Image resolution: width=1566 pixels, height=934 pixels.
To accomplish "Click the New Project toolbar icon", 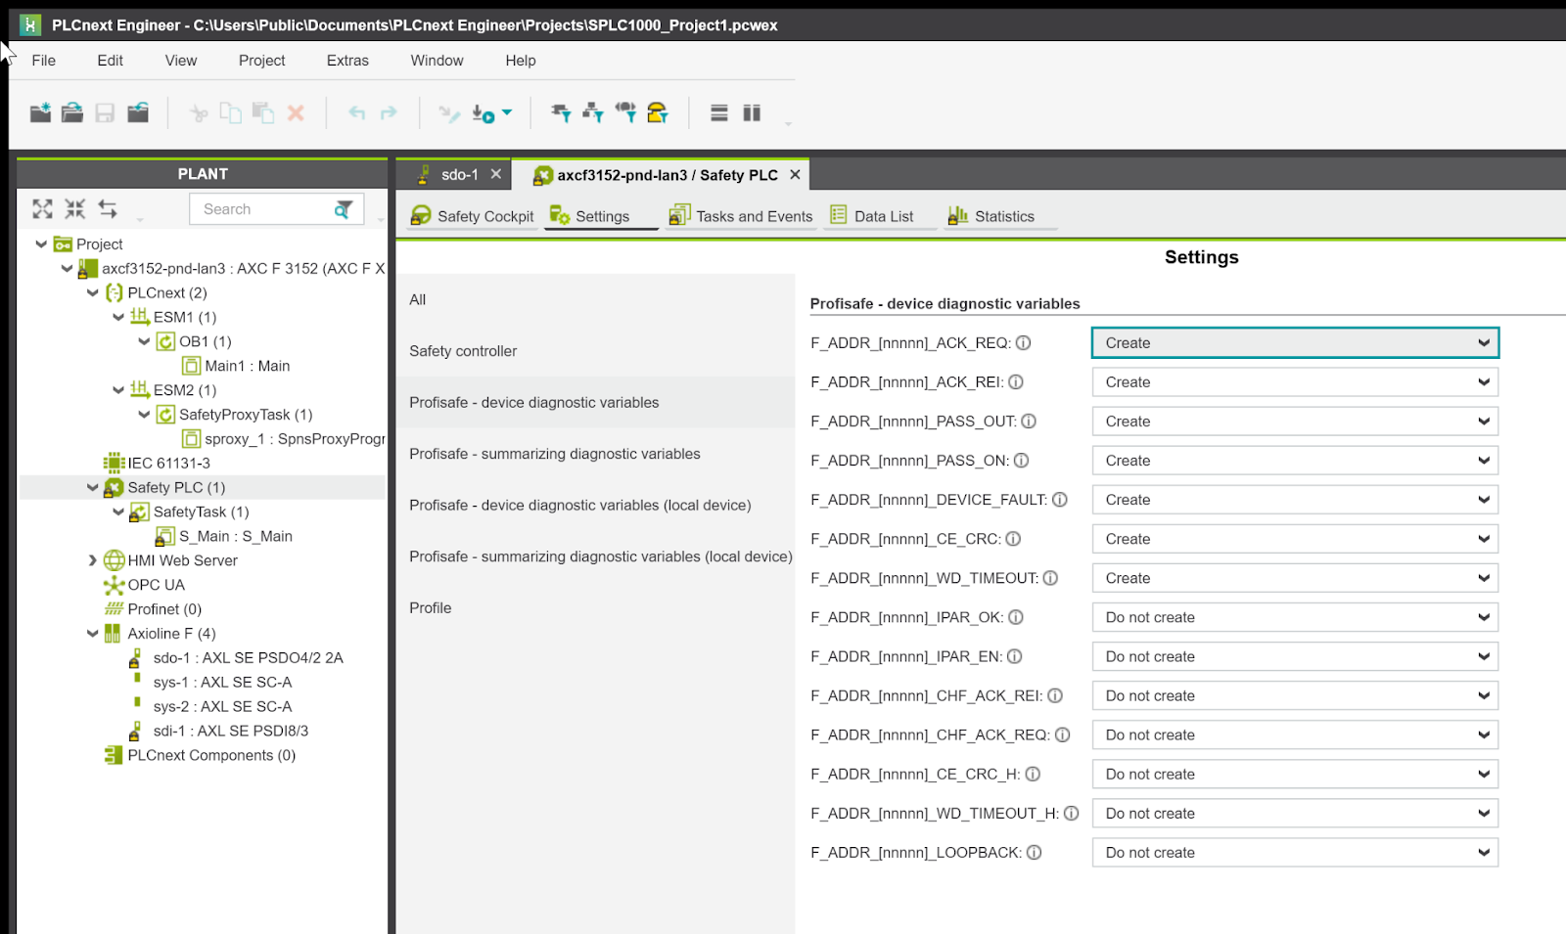I will click(x=40, y=112).
